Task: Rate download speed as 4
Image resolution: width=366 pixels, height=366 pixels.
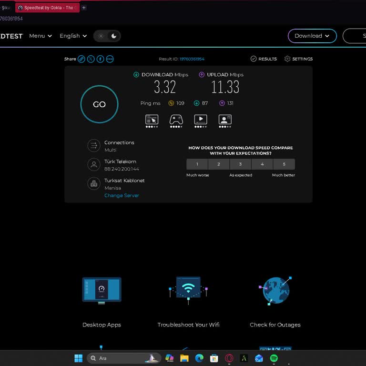Action: [262, 164]
